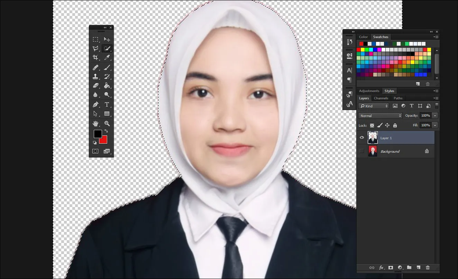Screen dimensions: 458x279
Task: Select the Crop tool
Action: 96,57
